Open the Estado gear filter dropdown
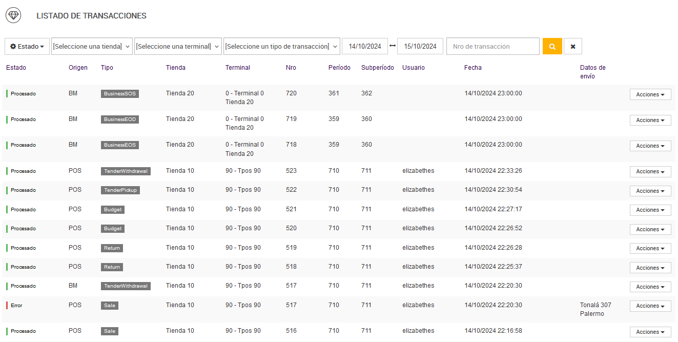678x342 pixels. click(x=27, y=46)
